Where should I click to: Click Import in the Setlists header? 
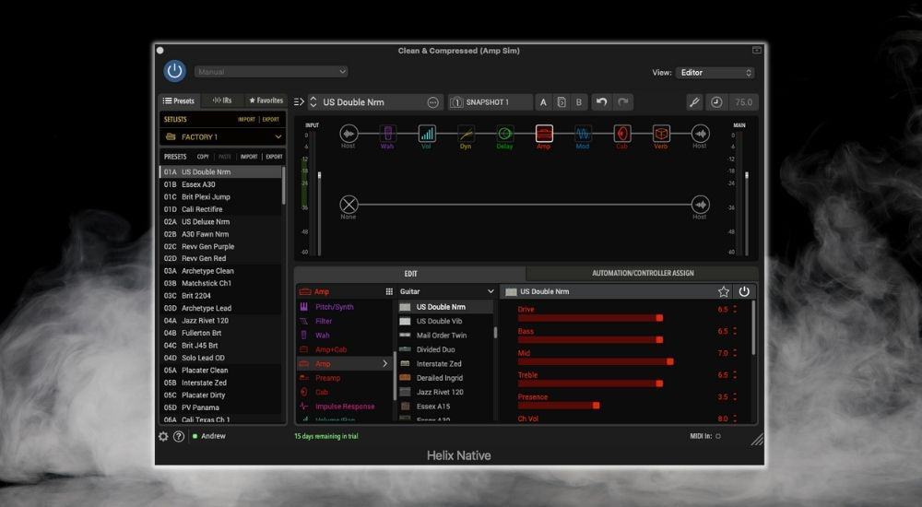point(246,120)
